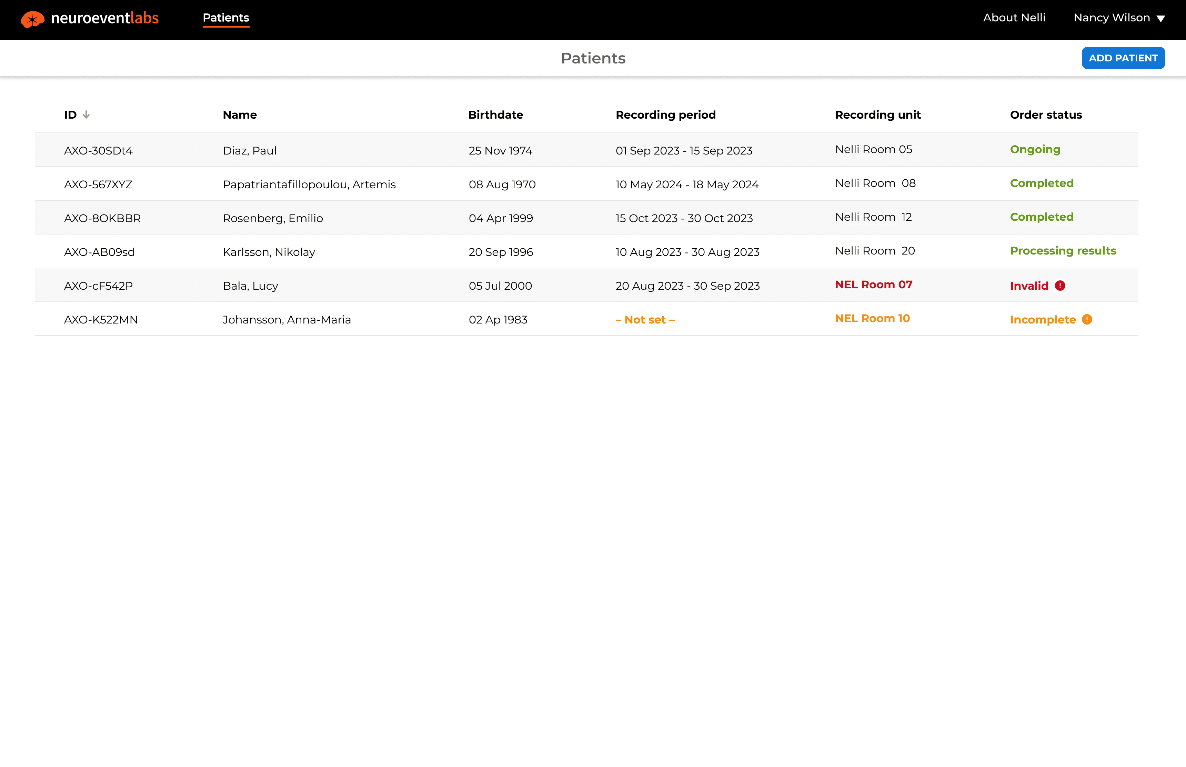This screenshot has width=1186, height=767.
Task: Sort by Birthdate column header
Action: (x=495, y=114)
